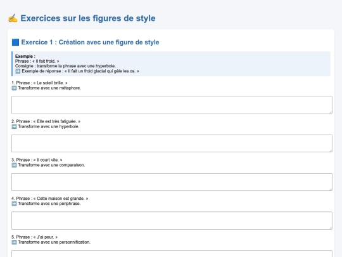This screenshot has height=257, width=342.
Task: Click the text 'Phrase : « Il fait froid. »'
Action: (37, 61)
